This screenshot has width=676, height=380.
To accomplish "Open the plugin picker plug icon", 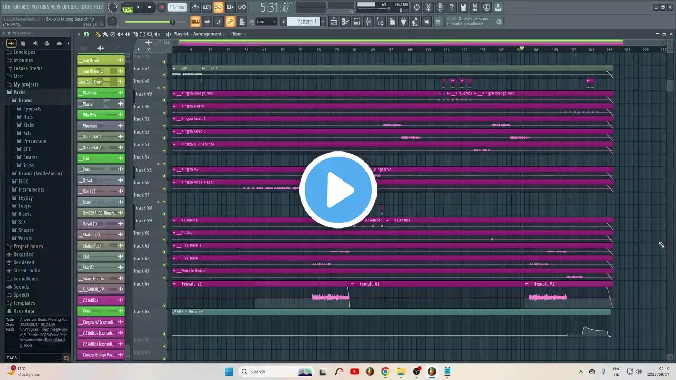I will (403, 22).
